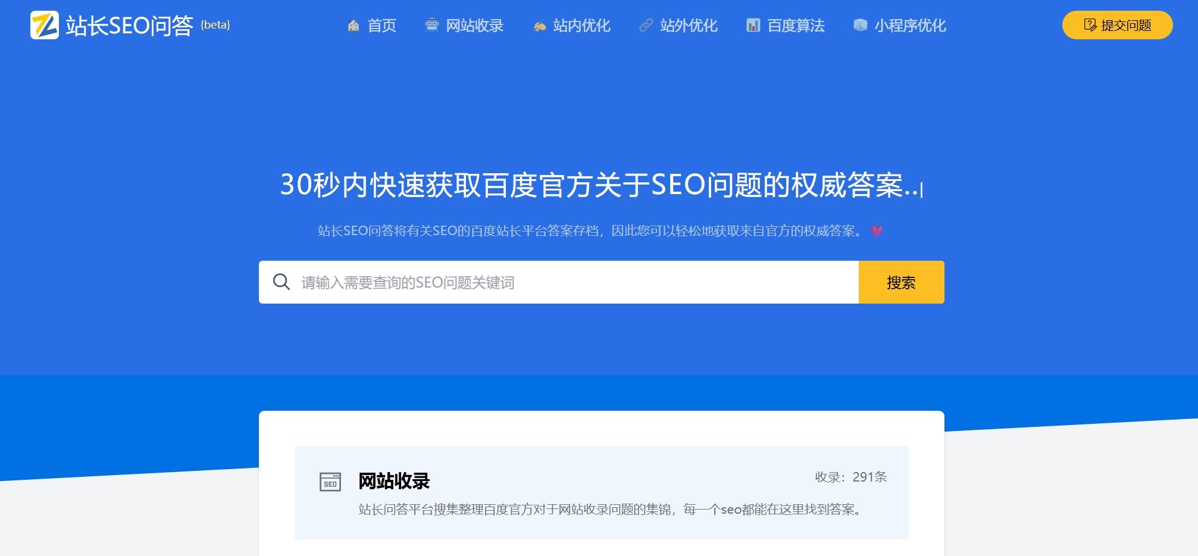Click the home icon next to 首页
This screenshot has height=556, width=1198.
click(354, 26)
